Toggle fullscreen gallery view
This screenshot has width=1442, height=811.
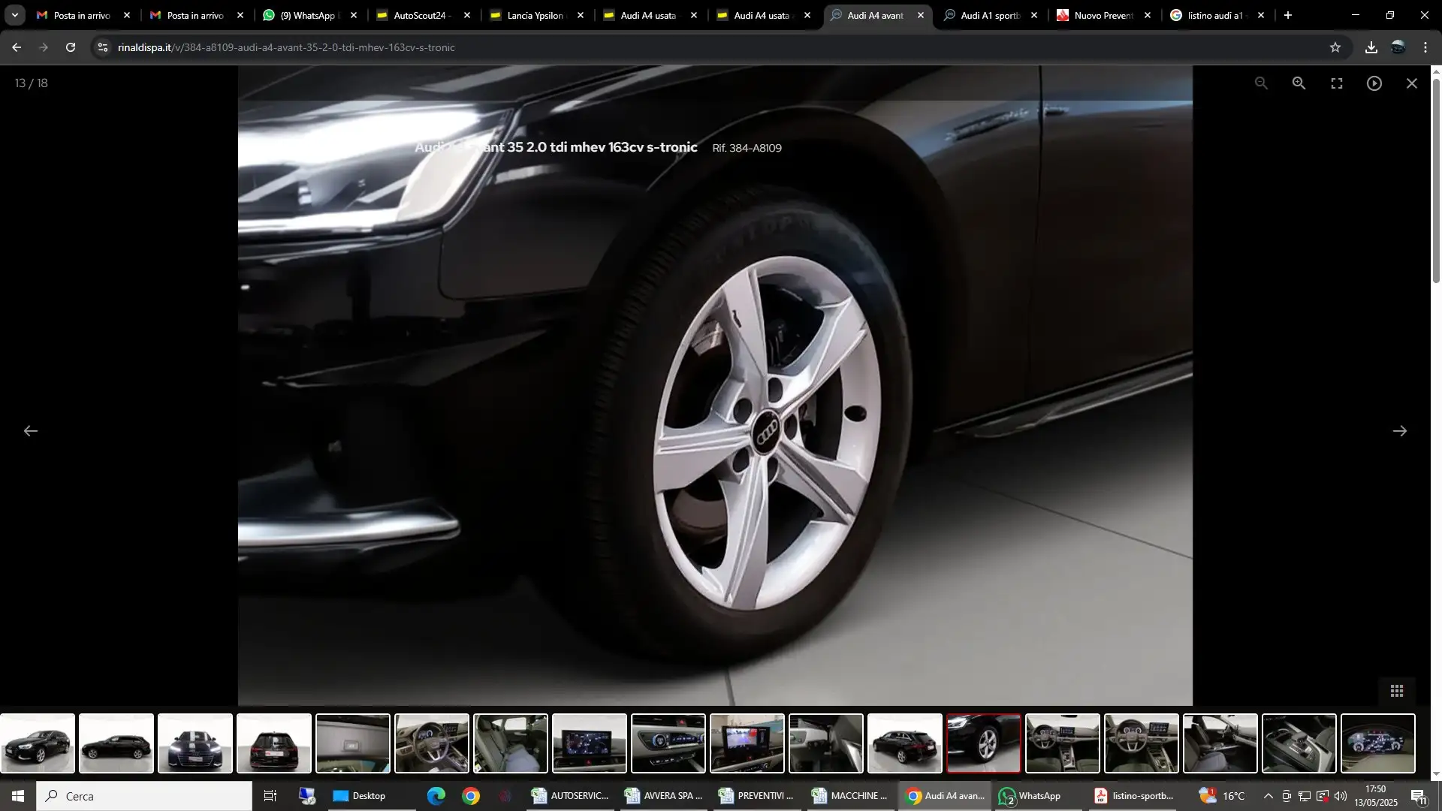point(1337,83)
